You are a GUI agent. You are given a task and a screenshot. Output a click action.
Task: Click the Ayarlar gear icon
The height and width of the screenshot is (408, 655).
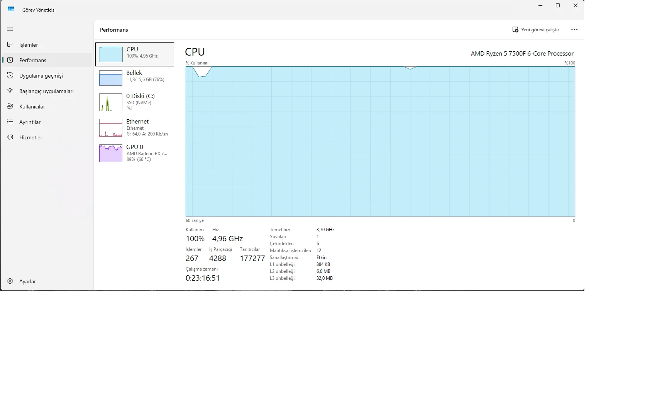10,281
